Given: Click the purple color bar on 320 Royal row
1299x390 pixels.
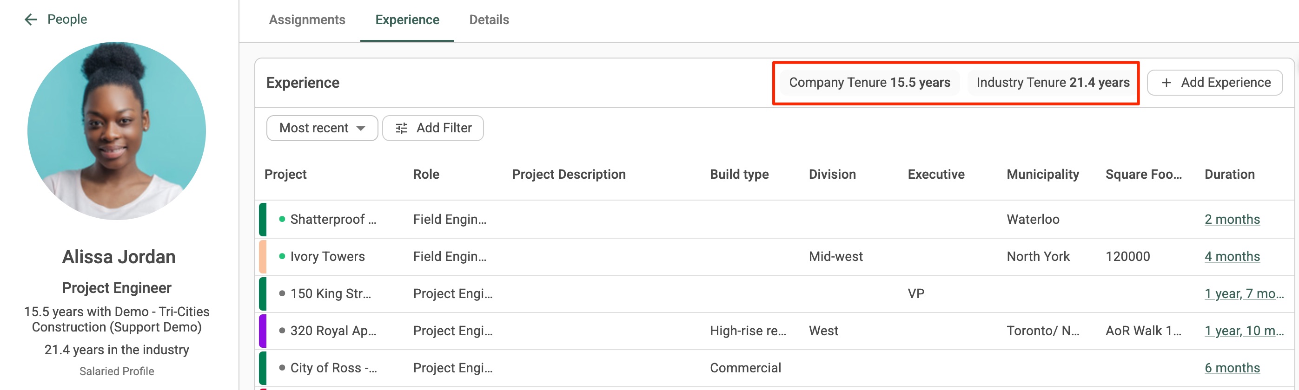Looking at the screenshot, I should click(x=263, y=331).
